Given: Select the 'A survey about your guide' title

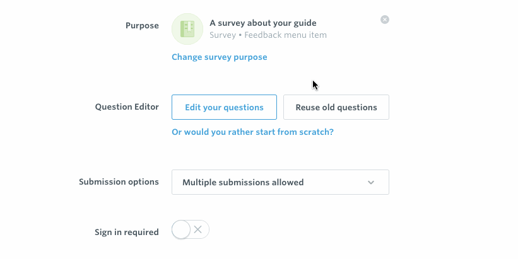Looking at the screenshot, I should tap(263, 23).
